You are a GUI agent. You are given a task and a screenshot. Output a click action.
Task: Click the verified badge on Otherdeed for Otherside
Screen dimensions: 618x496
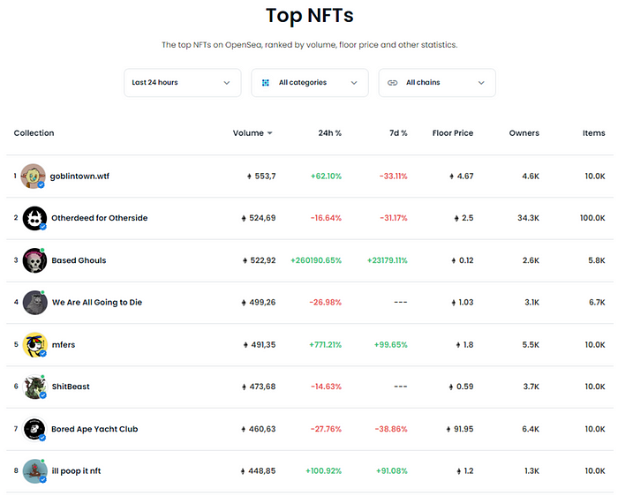43,227
